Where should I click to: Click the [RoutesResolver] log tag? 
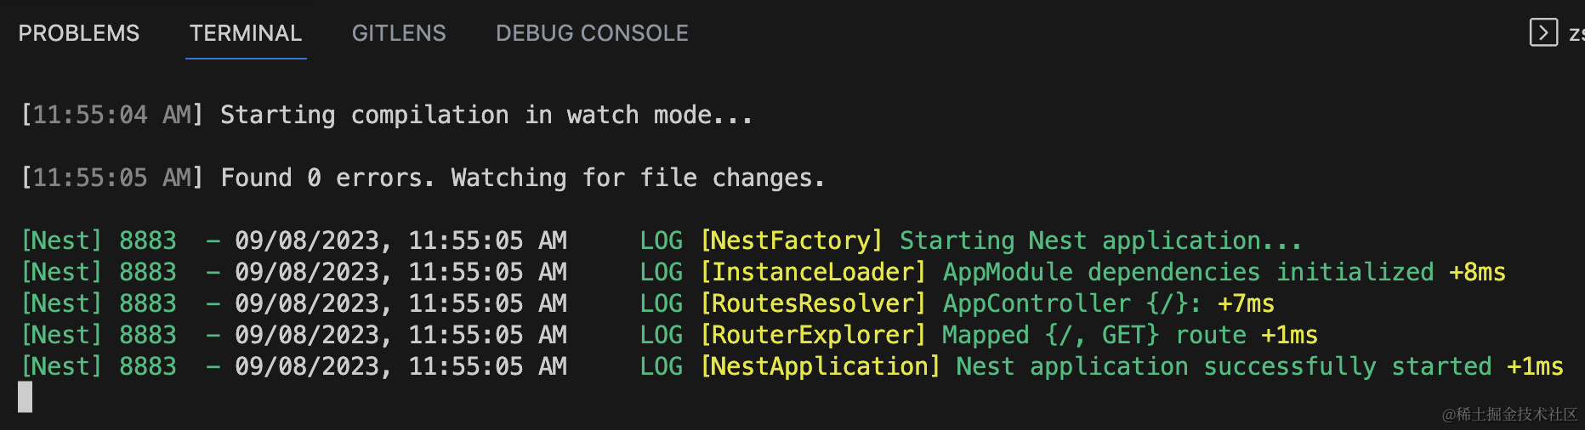pos(812,303)
